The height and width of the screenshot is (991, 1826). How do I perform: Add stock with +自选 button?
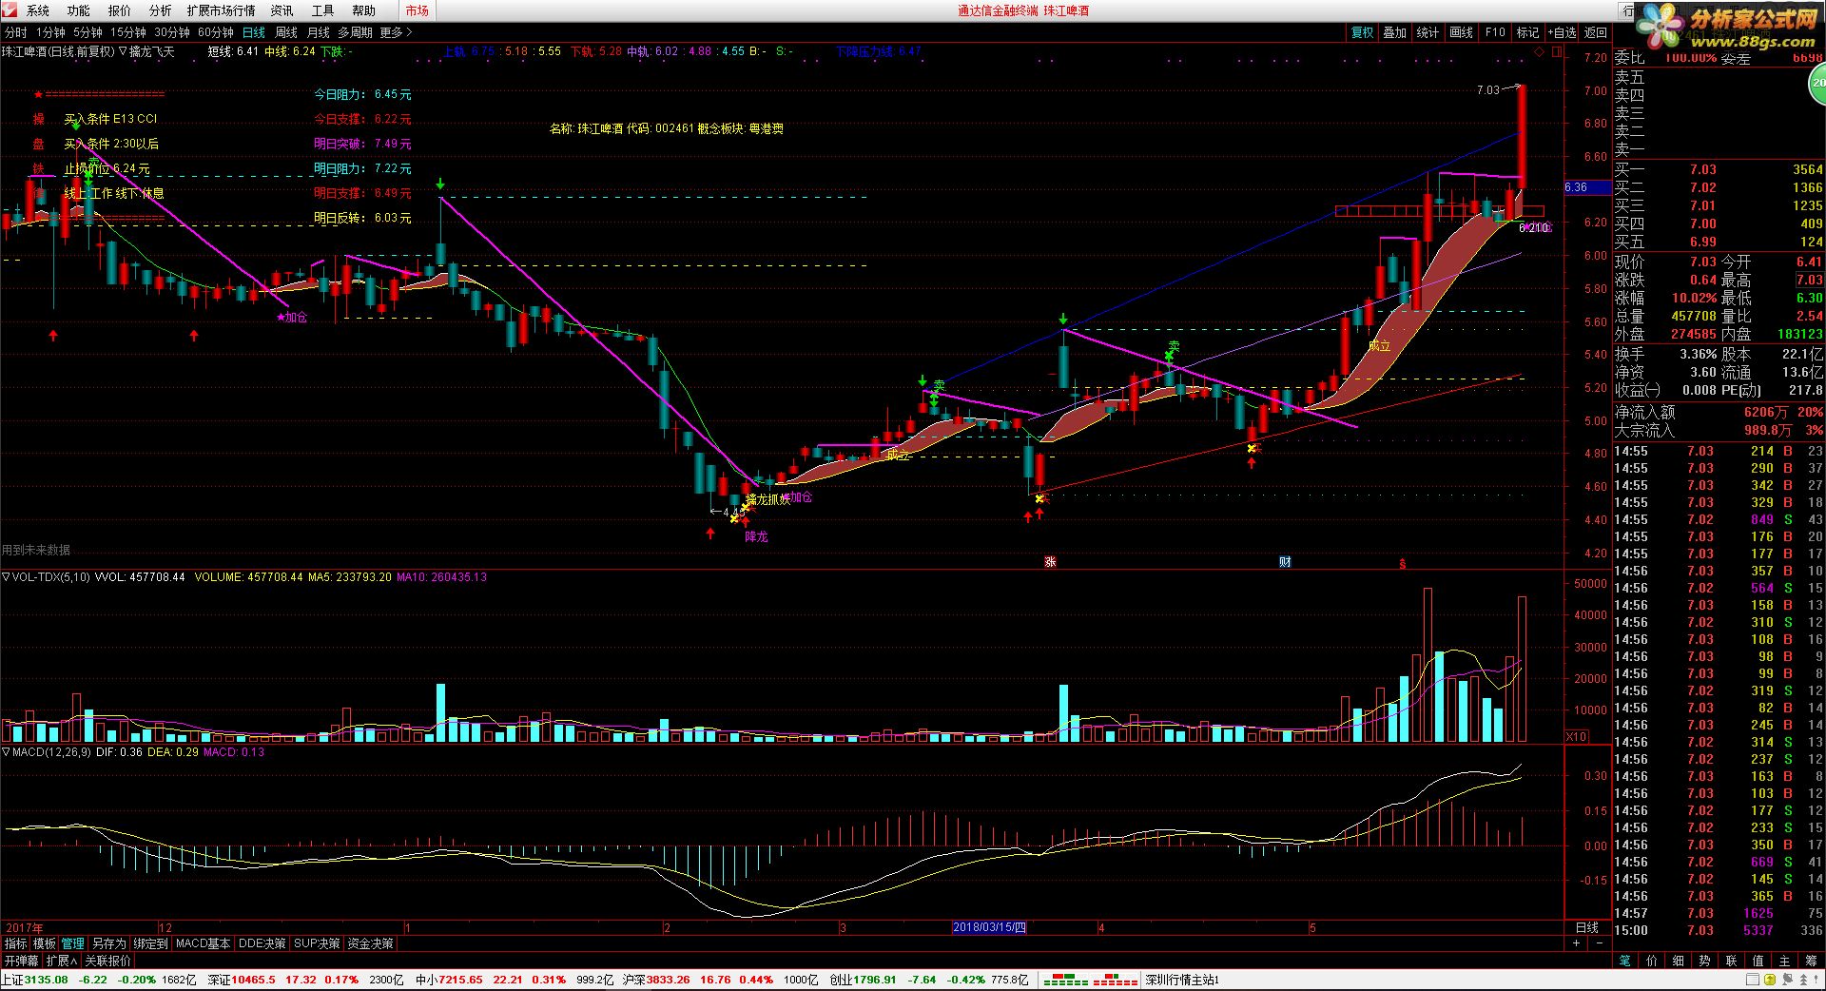[x=1562, y=32]
